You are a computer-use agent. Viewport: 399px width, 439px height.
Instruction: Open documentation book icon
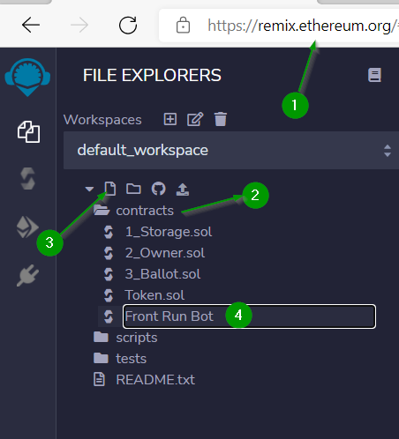point(374,75)
